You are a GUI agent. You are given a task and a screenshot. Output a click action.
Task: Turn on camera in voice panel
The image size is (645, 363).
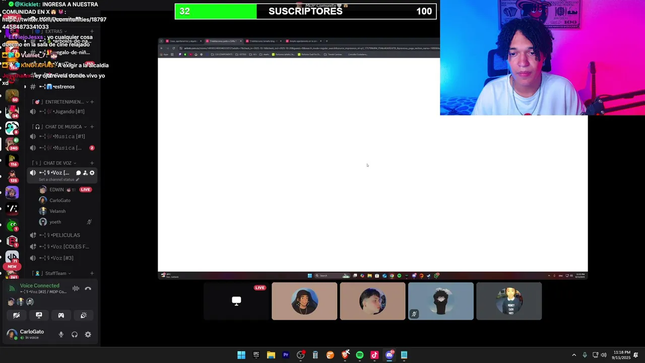pos(17,315)
